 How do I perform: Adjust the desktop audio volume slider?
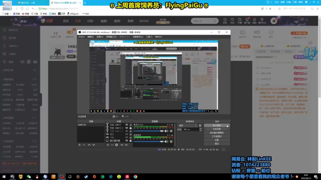coord(148,142)
